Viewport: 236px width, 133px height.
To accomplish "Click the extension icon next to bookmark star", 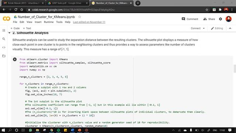I will (214, 10).
